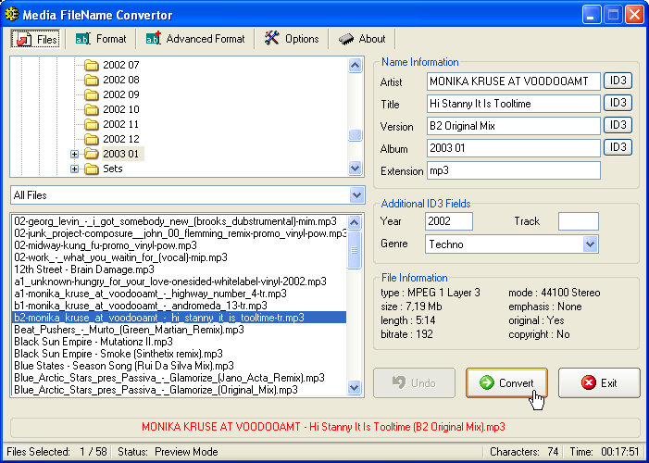Select the 2002 10 folder icon
This screenshot has height=463, width=649.
(91, 110)
